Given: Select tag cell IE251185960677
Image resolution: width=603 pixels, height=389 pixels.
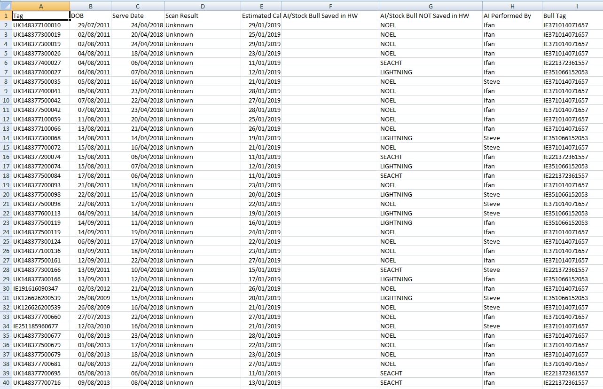Looking at the screenshot, I should tap(41, 326).
